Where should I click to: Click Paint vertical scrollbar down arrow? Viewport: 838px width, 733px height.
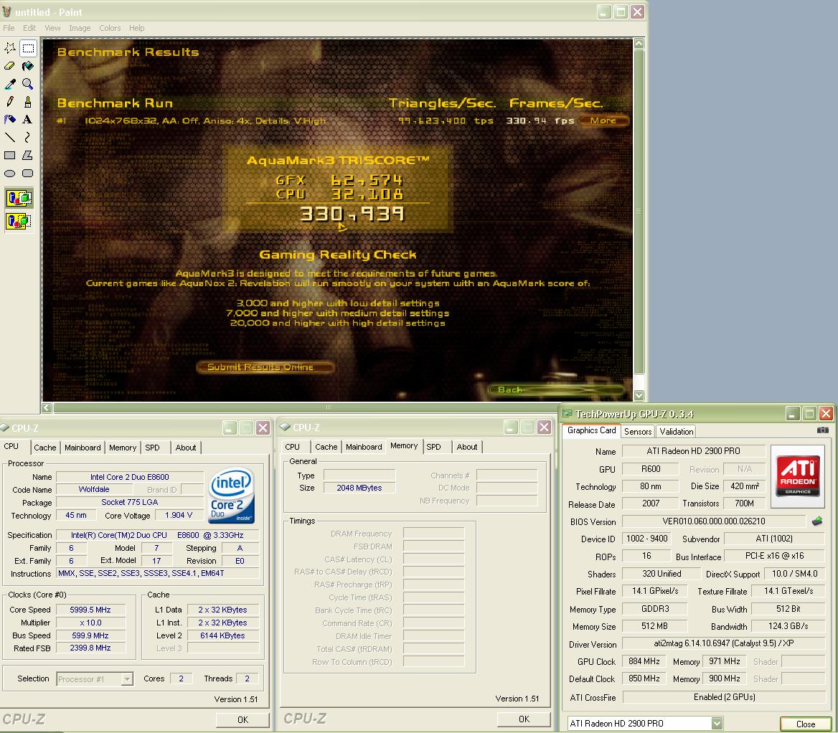pyautogui.click(x=639, y=395)
